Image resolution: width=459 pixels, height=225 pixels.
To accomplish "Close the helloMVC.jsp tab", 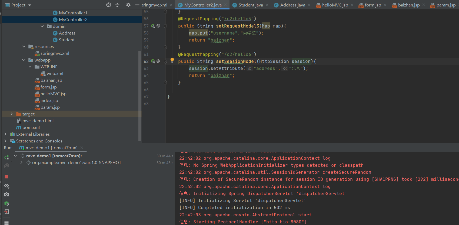I will [352, 5].
